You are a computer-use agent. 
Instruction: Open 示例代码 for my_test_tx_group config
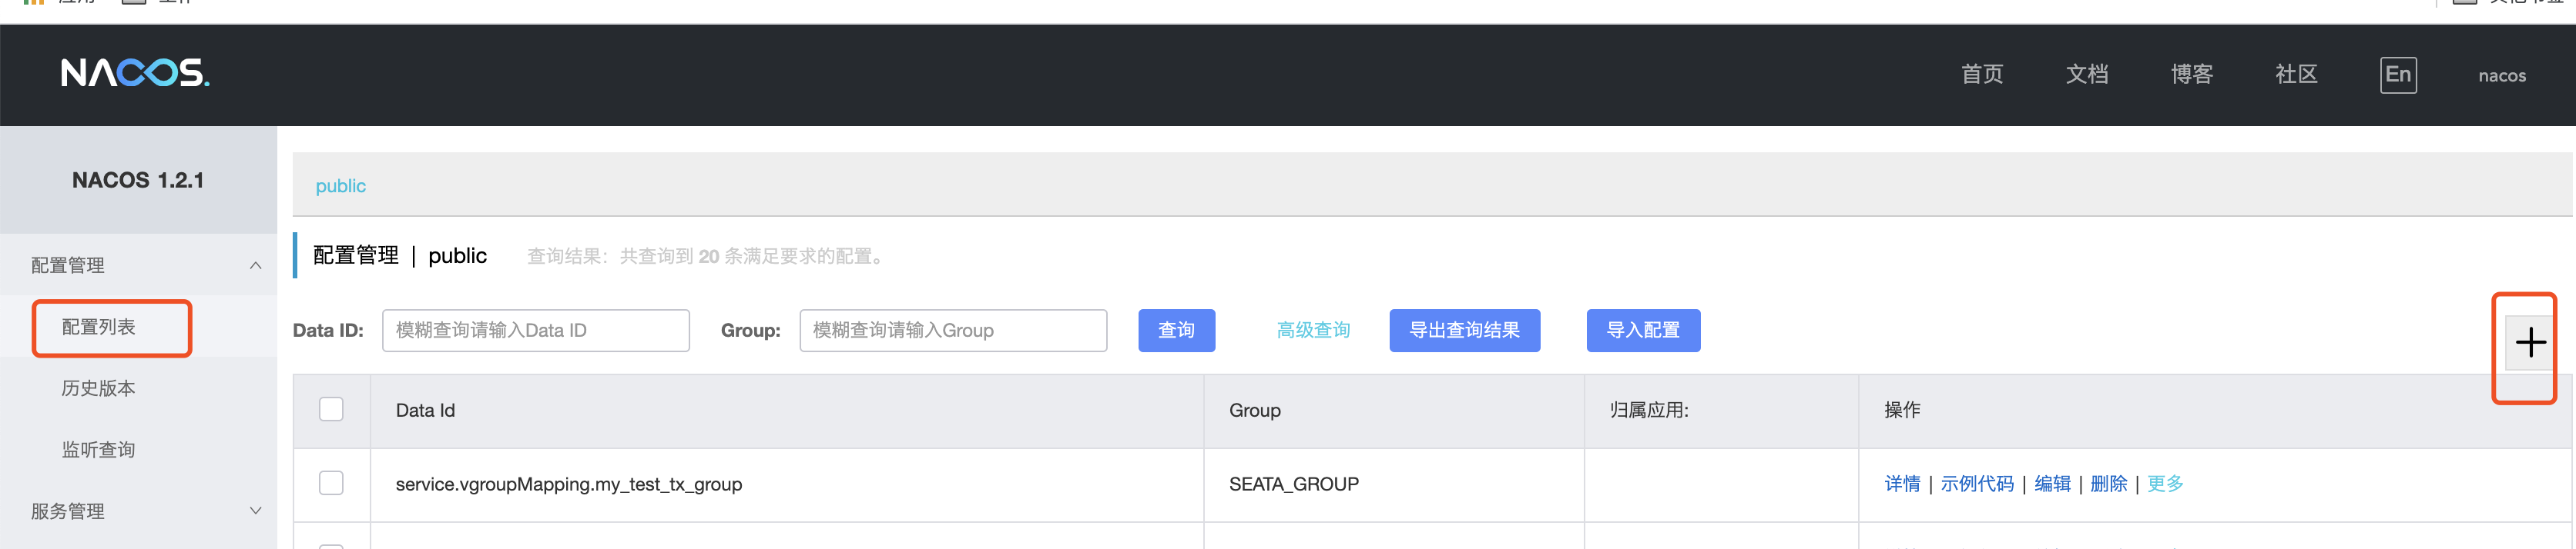click(x=1977, y=484)
